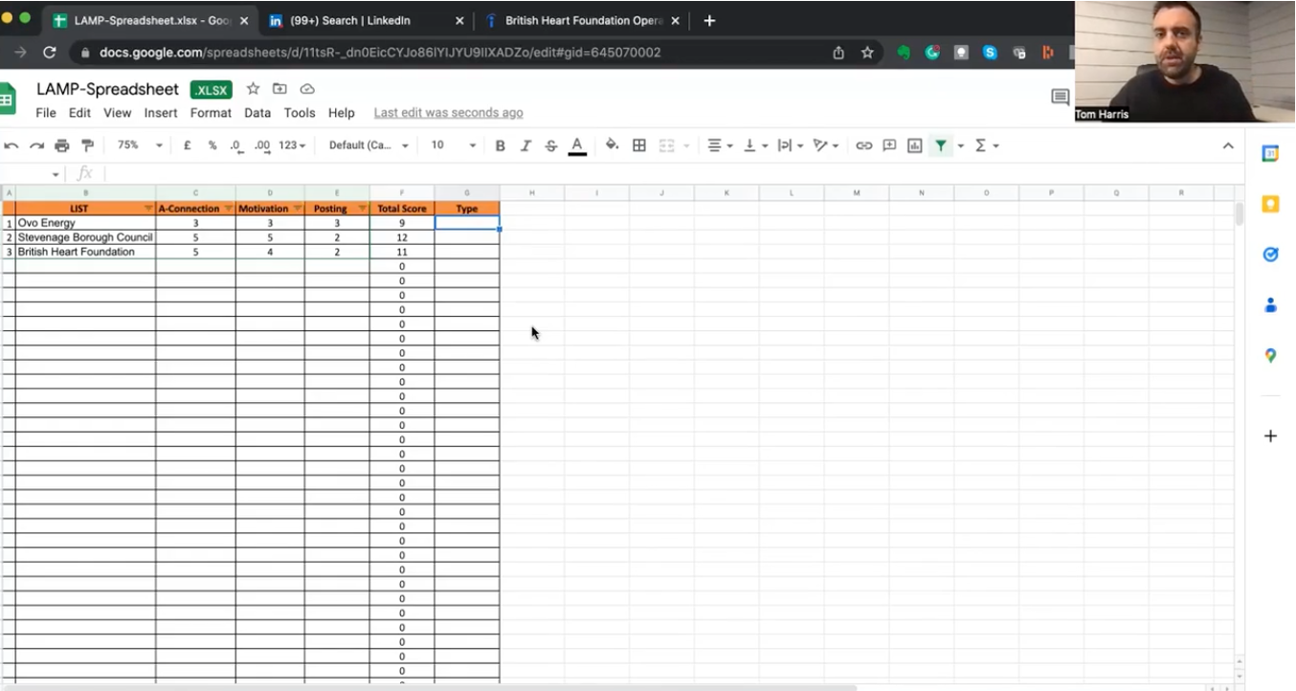Reload the page
The width and height of the screenshot is (1296, 691).
50,53
